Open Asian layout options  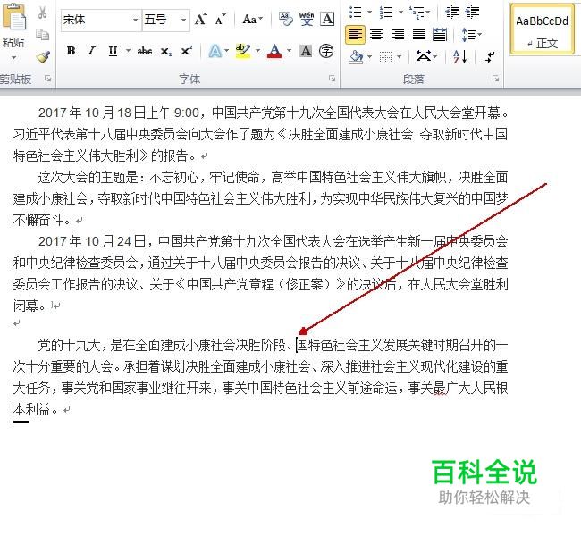425,56
